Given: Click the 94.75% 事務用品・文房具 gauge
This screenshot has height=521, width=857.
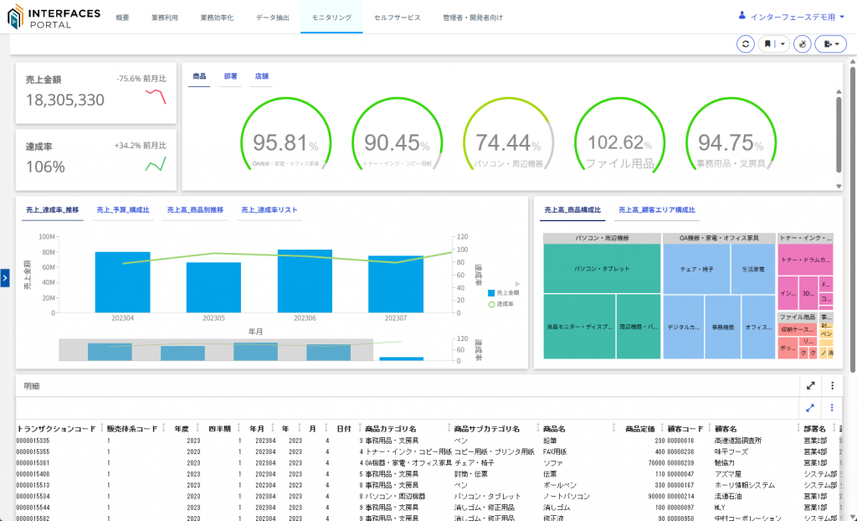Looking at the screenshot, I should coord(731,135).
